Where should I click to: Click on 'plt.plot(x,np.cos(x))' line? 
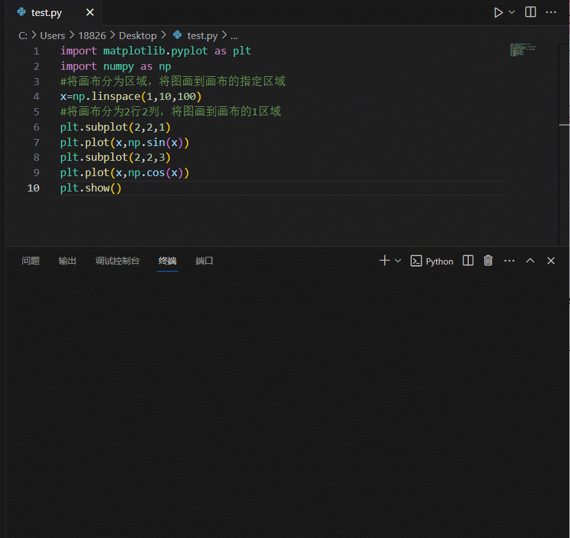tap(125, 173)
